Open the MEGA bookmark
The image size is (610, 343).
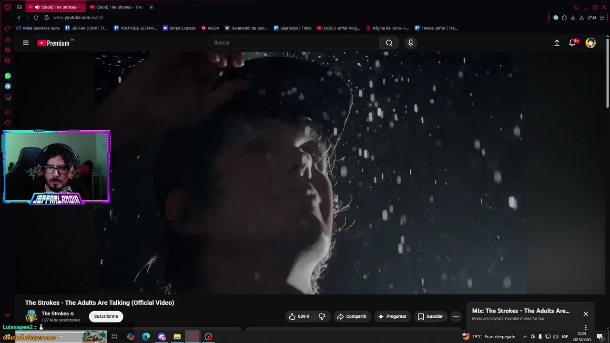point(210,28)
